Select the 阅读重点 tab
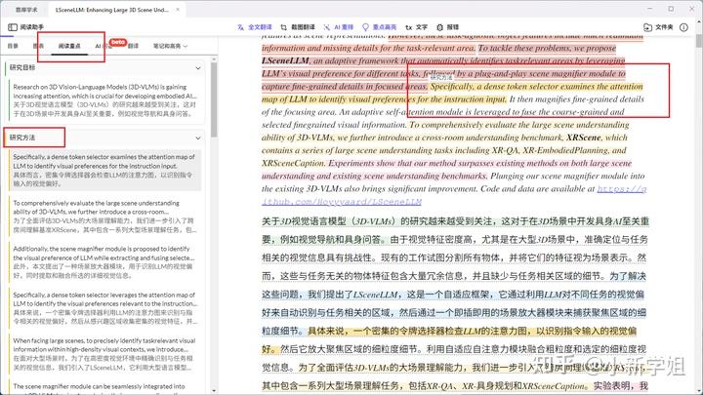703x395 pixels. click(69, 46)
